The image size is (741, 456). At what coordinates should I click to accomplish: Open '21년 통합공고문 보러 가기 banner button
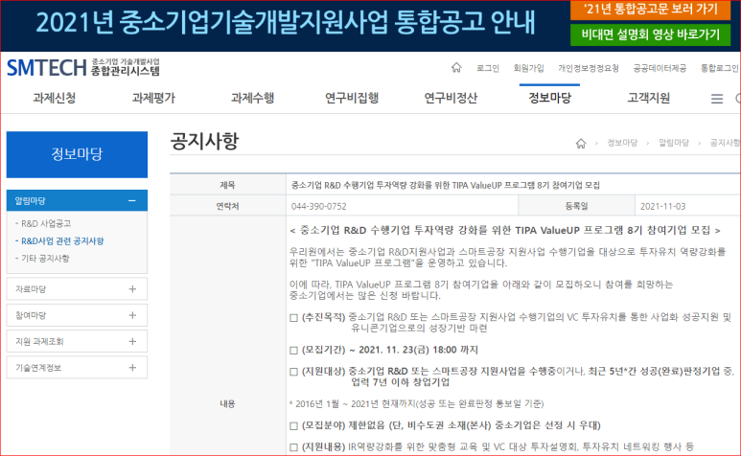[650, 9]
